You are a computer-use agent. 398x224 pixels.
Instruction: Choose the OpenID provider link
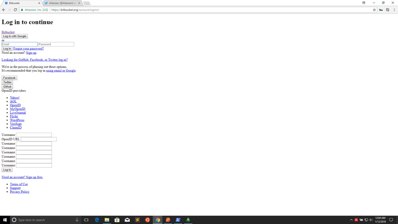click(x=15, y=105)
